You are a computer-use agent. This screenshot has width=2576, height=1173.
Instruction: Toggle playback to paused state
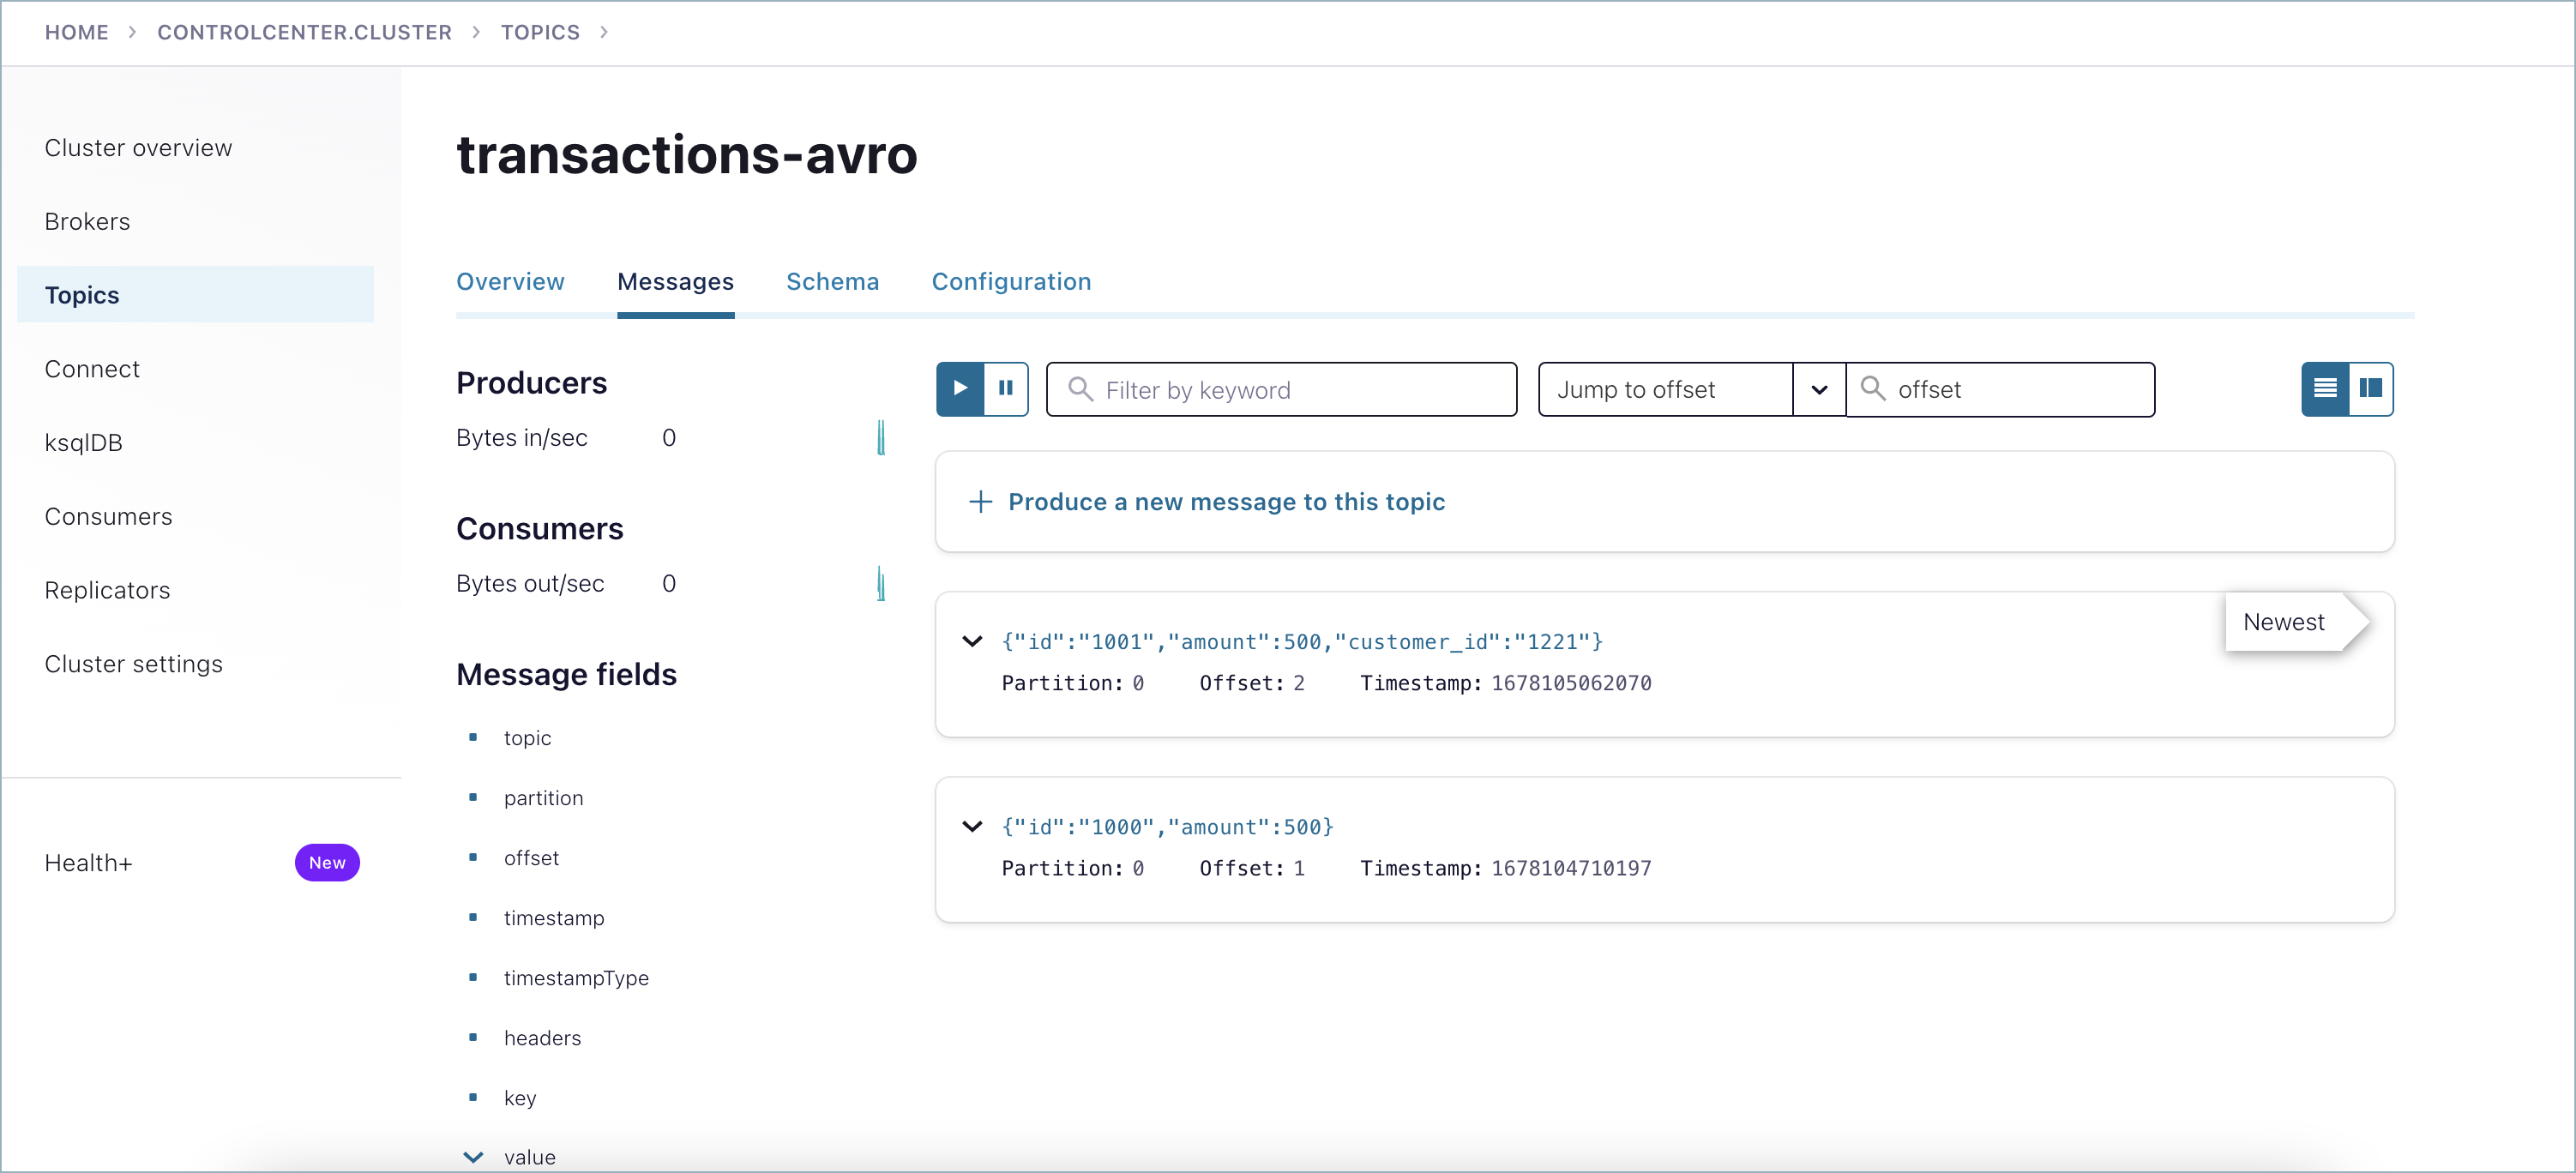pos(1007,388)
